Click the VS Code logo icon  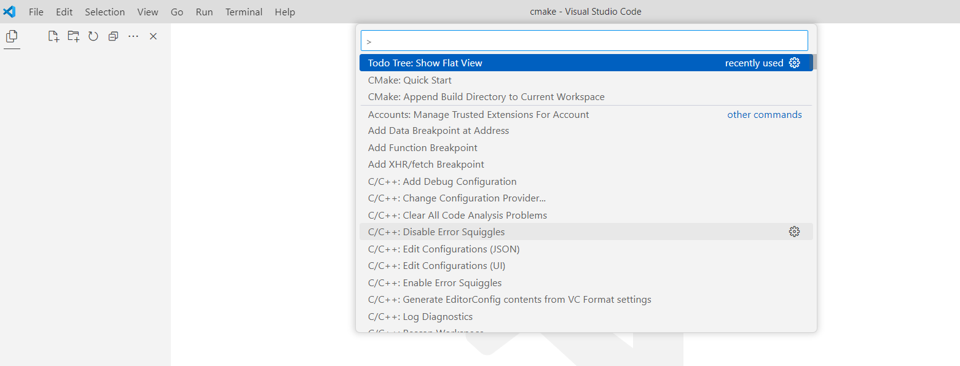coord(10,12)
